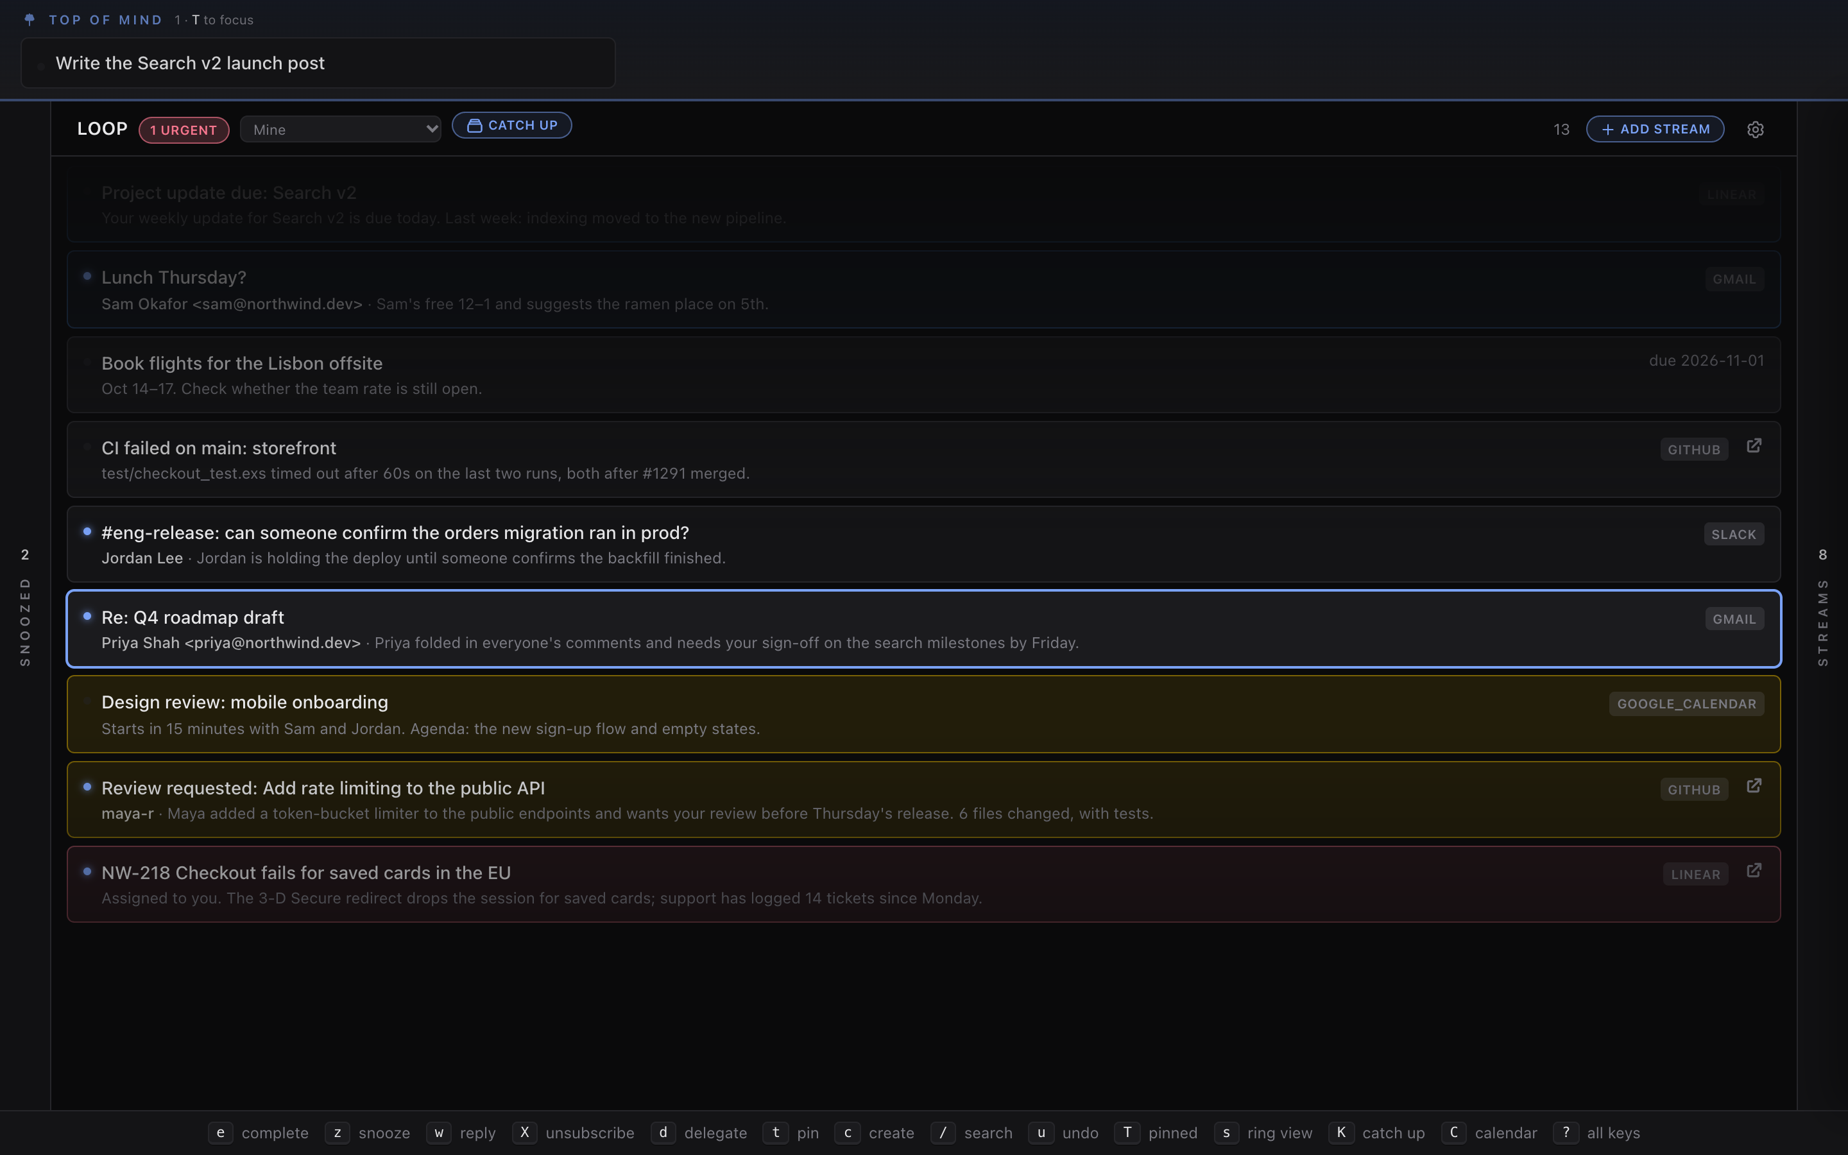Click the 'w' reply shortcut key

tap(439, 1132)
